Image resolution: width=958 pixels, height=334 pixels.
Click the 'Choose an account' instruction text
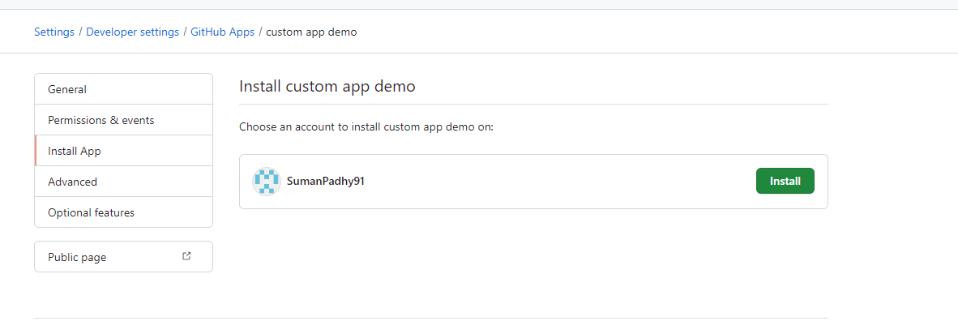(x=366, y=127)
